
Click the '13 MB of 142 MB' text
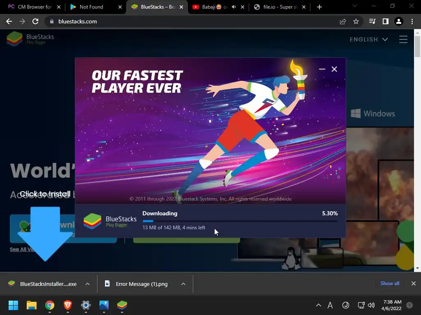[161, 227]
